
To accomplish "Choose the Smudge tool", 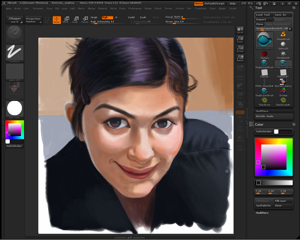I will coord(283,92).
